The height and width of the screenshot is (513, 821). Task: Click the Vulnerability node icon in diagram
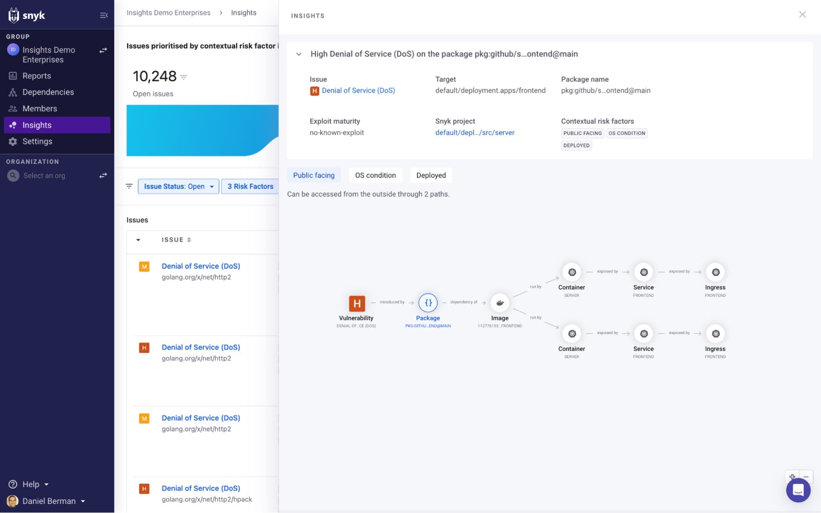coord(356,303)
